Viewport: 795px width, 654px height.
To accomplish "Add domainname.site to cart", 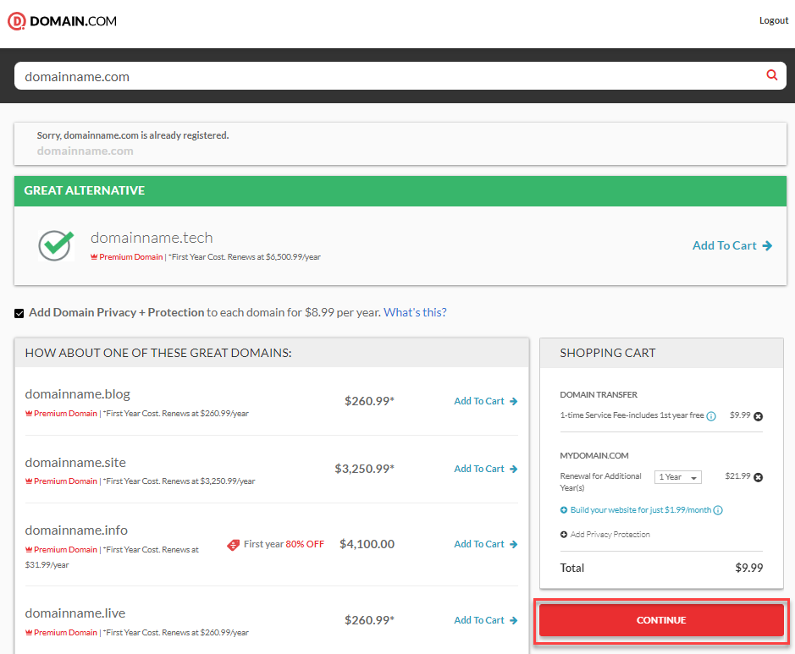I will [485, 469].
